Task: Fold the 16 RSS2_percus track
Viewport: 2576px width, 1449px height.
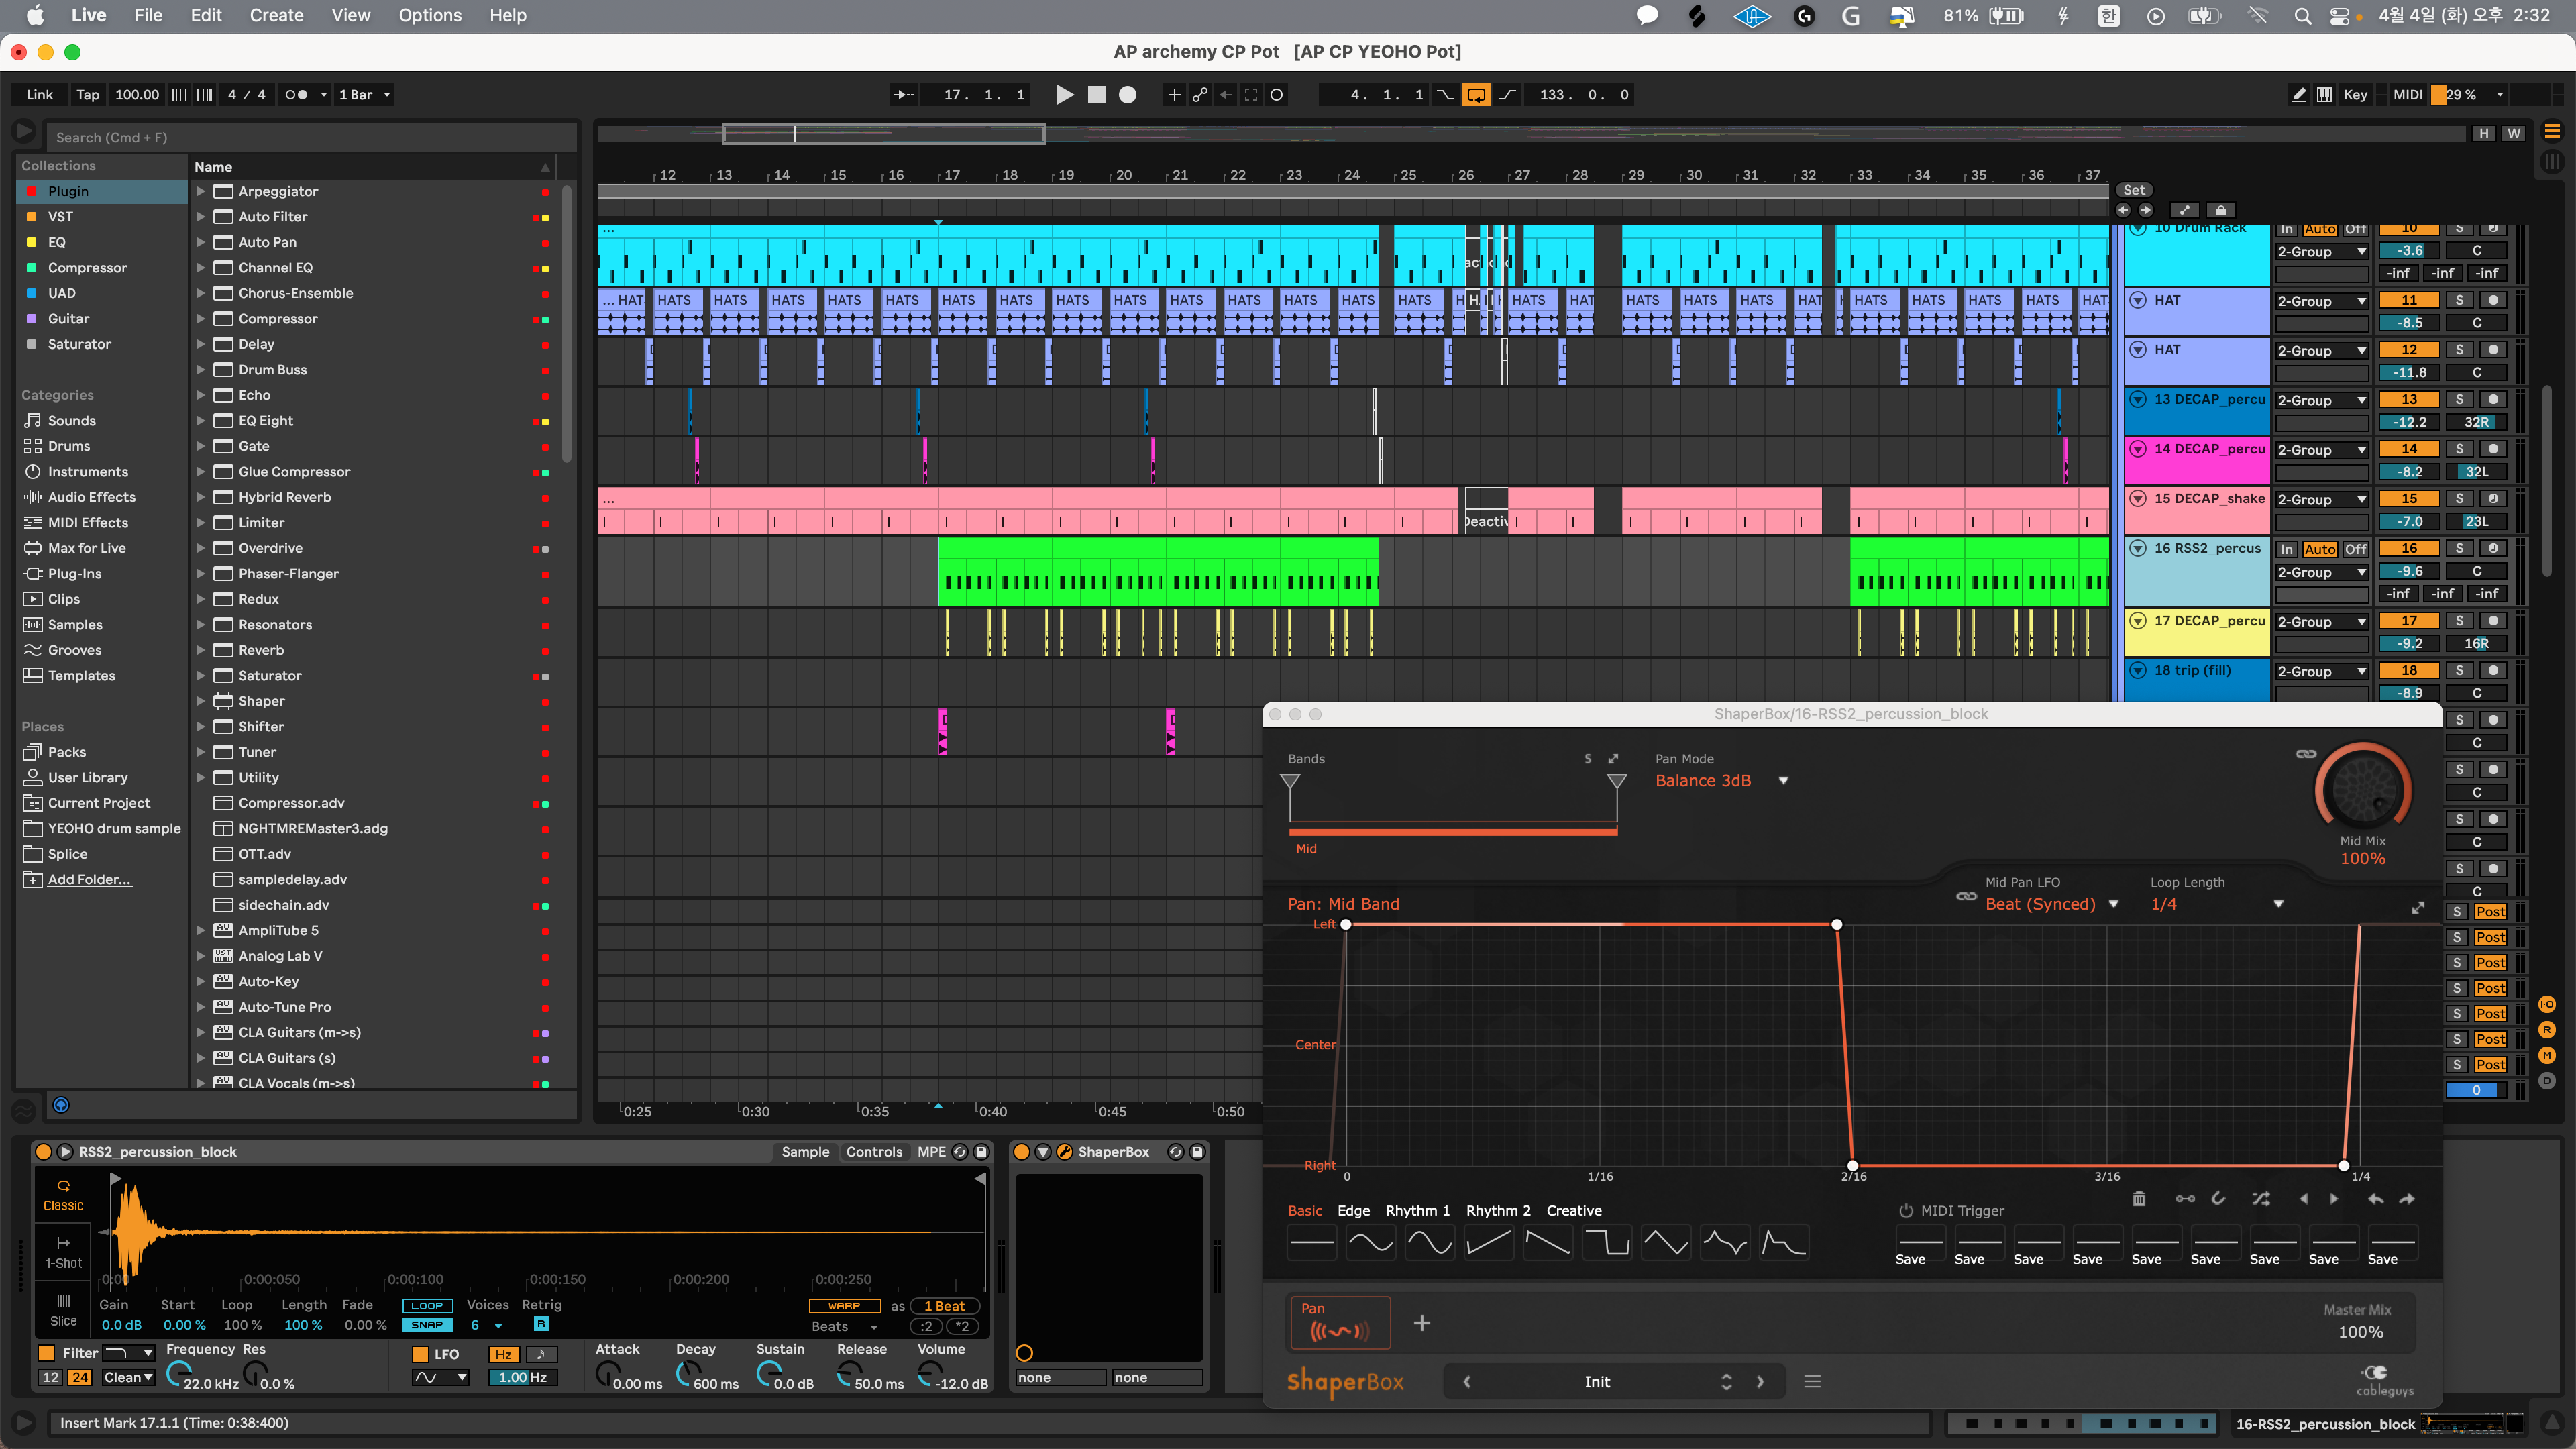Action: [x=2138, y=548]
